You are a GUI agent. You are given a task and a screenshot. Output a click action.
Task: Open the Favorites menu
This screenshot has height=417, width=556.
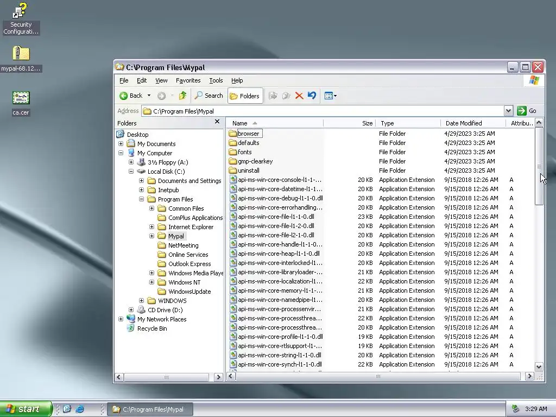coord(188,80)
